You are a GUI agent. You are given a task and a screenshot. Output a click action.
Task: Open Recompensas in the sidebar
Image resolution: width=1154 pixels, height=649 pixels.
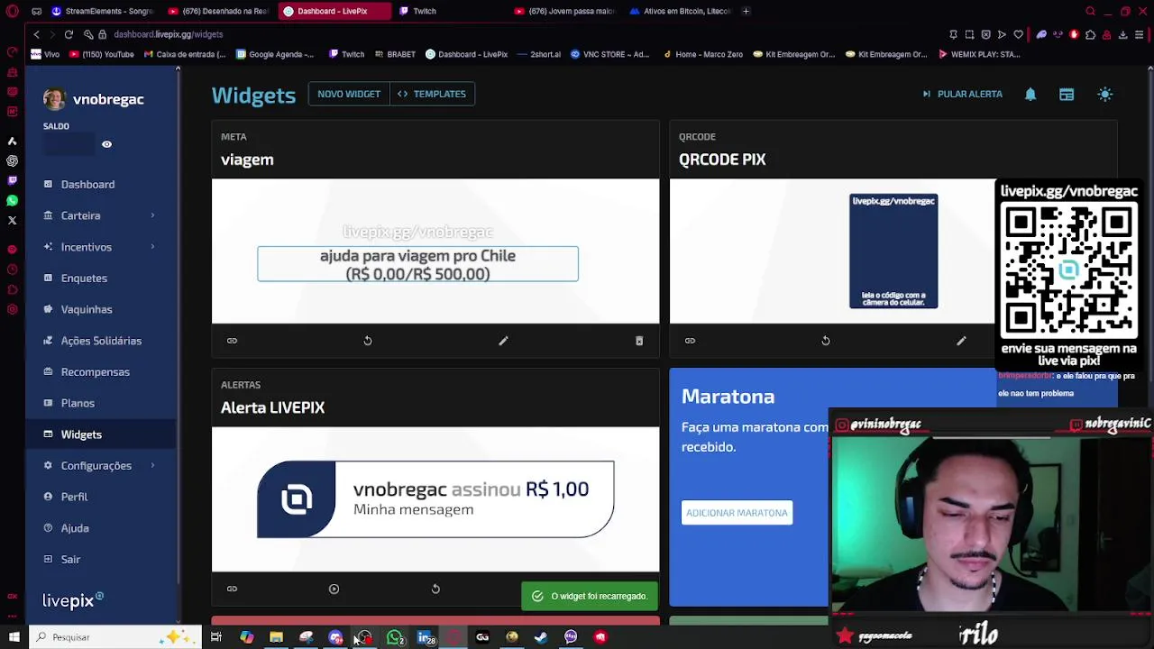[96, 372]
